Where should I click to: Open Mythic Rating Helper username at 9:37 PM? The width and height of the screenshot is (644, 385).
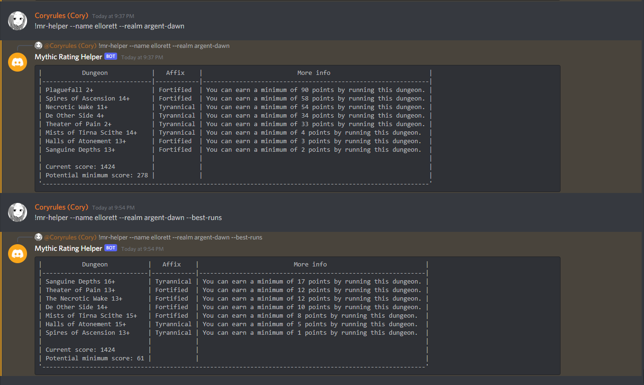coord(68,57)
